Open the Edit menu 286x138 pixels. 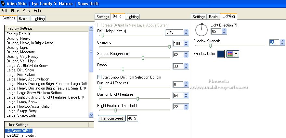(4, 11)
